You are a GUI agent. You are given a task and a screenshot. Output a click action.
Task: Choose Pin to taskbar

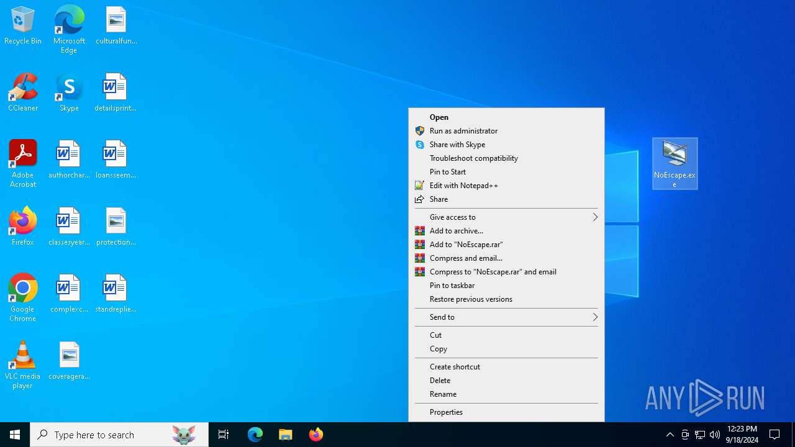pos(506,286)
